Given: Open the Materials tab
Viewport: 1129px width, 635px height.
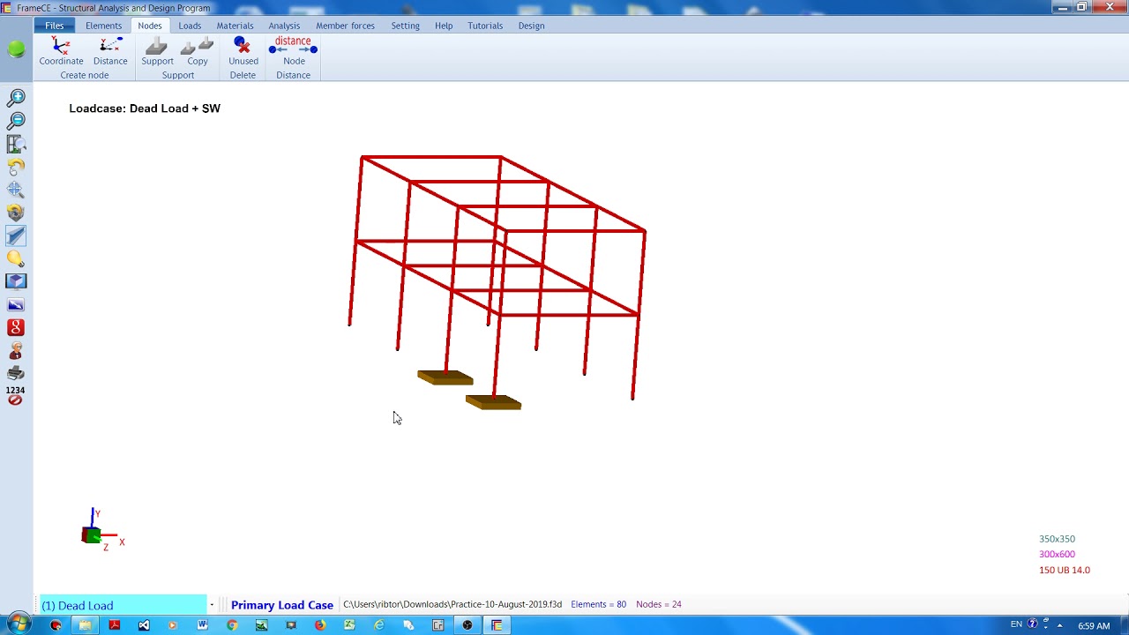Looking at the screenshot, I should tap(235, 26).
